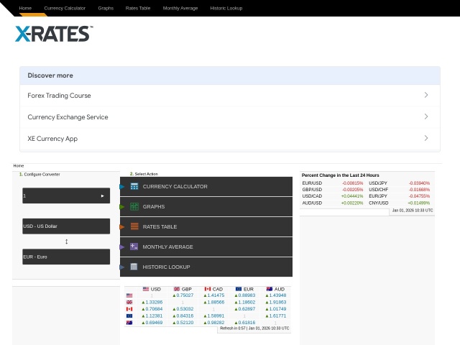The height and width of the screenshot is (345, 460).
Task: Click the rate 1.33286 in the table
Action: (154, 302)
